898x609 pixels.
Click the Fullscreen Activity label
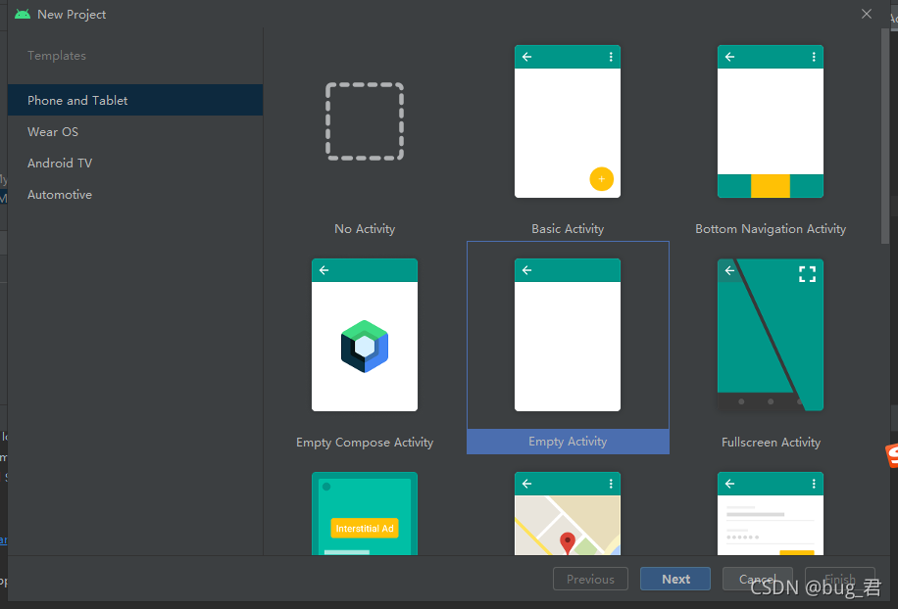771,442
